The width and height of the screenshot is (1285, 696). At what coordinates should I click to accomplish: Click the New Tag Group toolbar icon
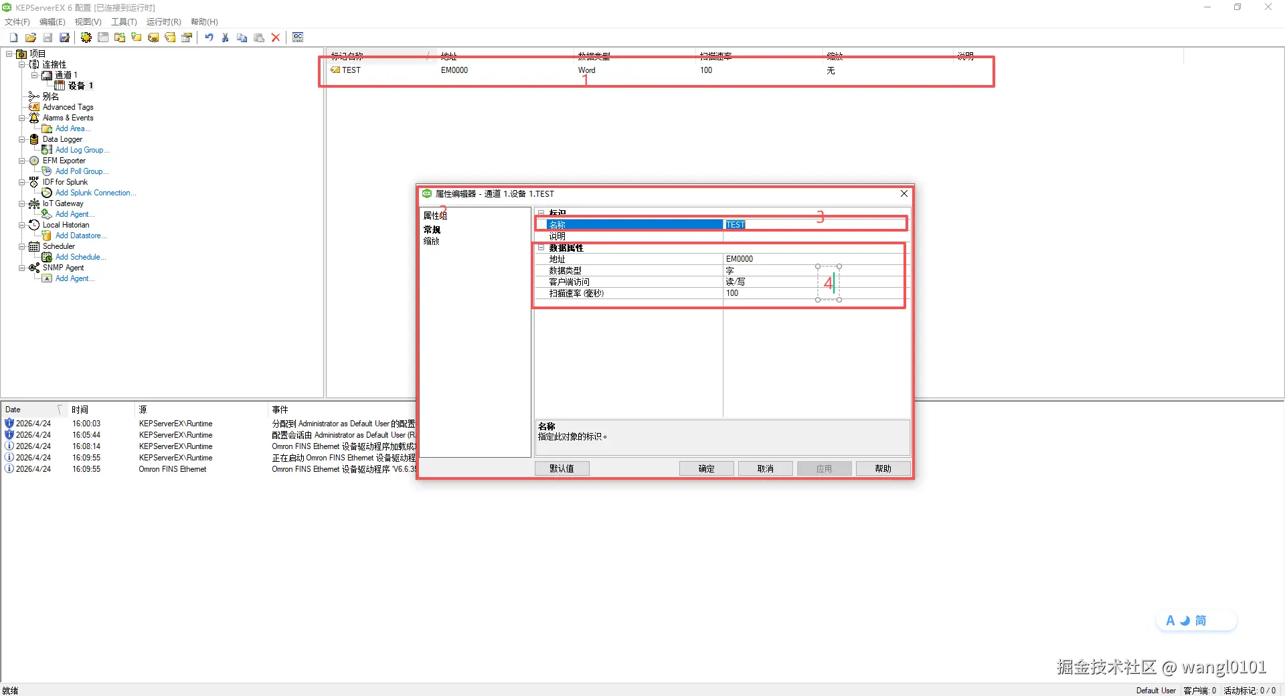[x=120, y=37]
